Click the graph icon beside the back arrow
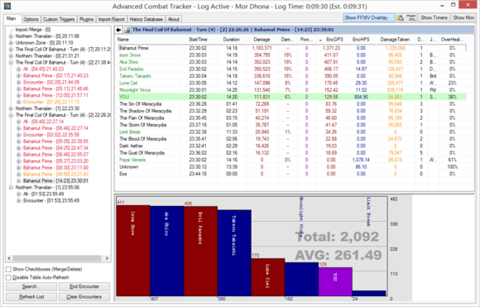Screen dimensions: 480x307 point(127,30)
